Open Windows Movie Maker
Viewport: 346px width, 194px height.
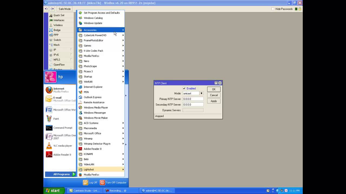[x=101, y=118]
